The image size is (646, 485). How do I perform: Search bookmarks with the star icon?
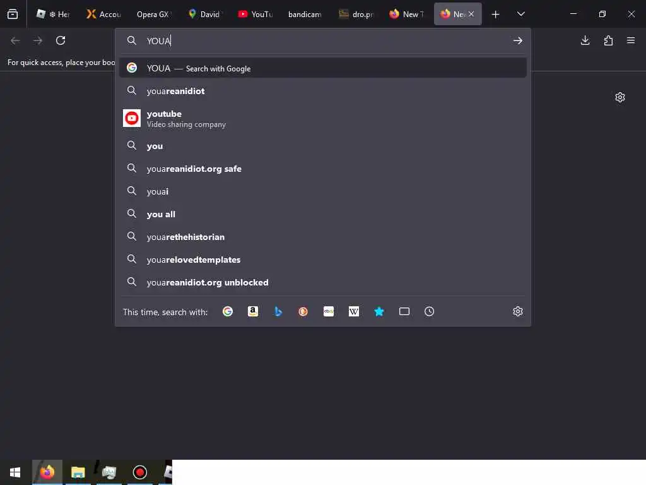tap(379, 311)
